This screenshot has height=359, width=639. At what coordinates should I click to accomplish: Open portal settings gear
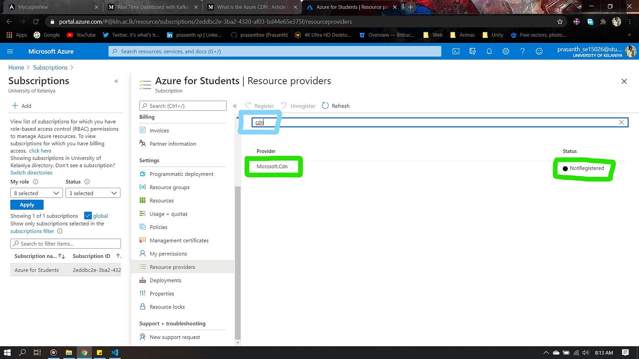click(506, 51)
